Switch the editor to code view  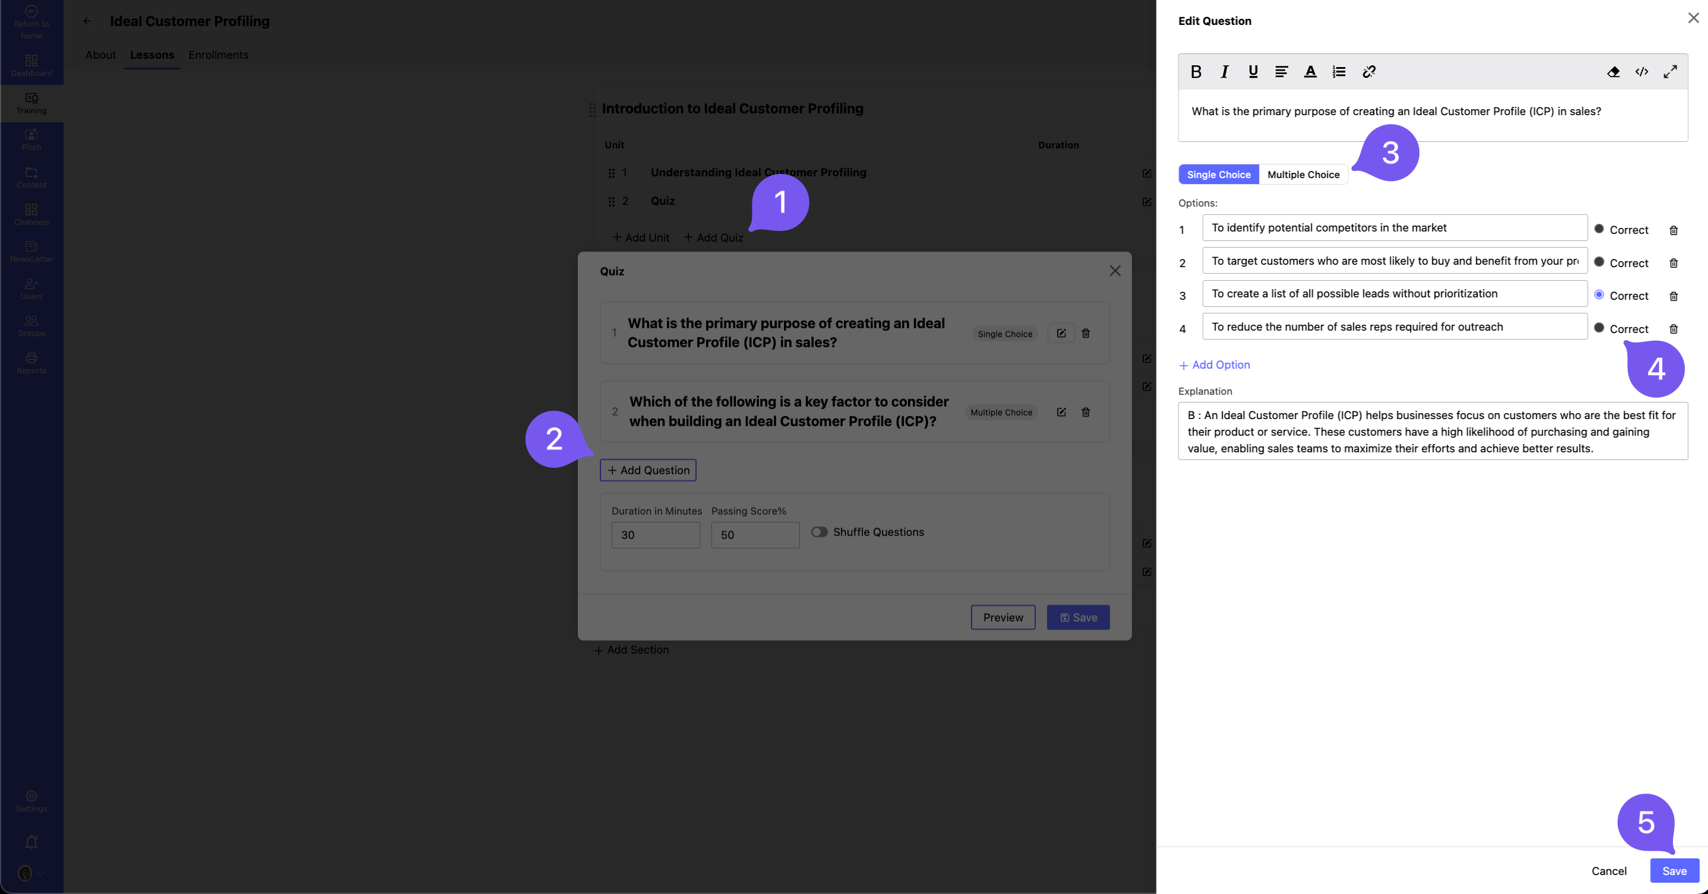pos(1641,72)
